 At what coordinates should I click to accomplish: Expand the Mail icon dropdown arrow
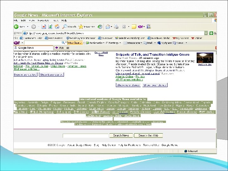tap(111, 27)
